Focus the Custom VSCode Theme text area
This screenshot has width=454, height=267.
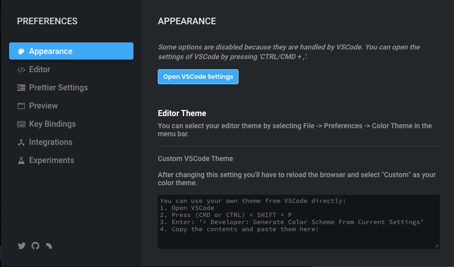click(x=298, y=222)
